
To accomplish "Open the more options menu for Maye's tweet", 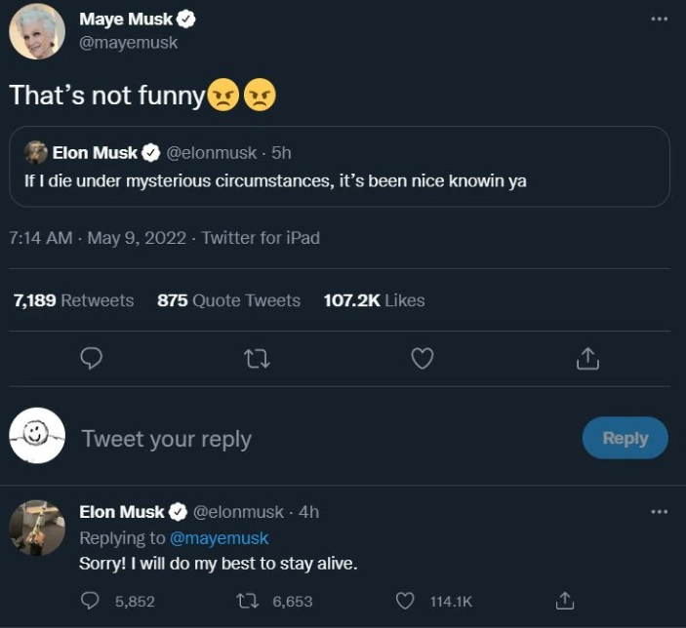I will [660, 20].
